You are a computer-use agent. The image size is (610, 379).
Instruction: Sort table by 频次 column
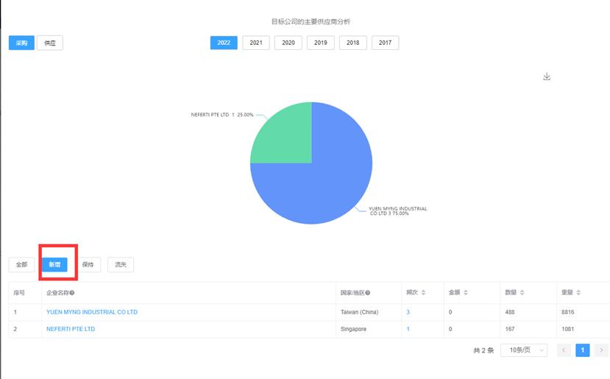pyautogui.click(x=423, y=293)
